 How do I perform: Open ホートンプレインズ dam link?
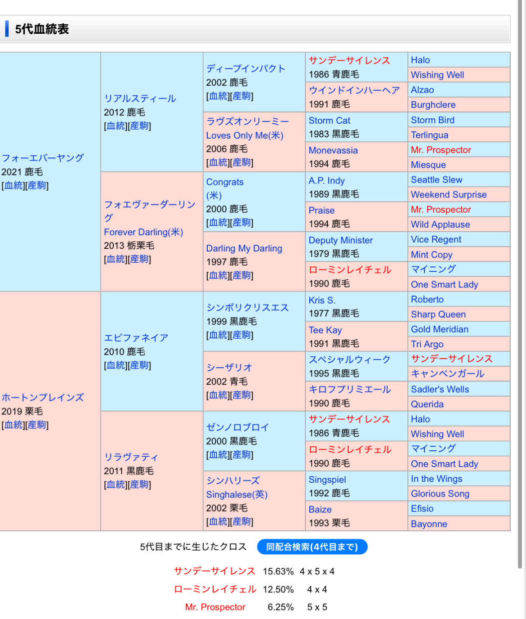[x=43, y=398]
